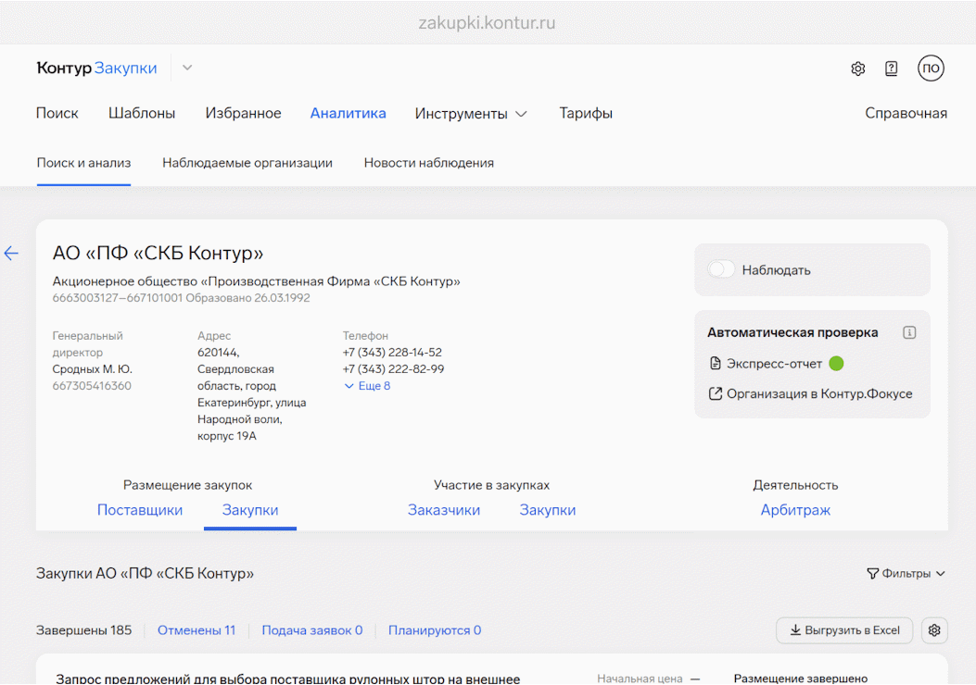Open the ПО user profile avatar
The width and height of the screenshot is (976, 685).
[931, 68]
